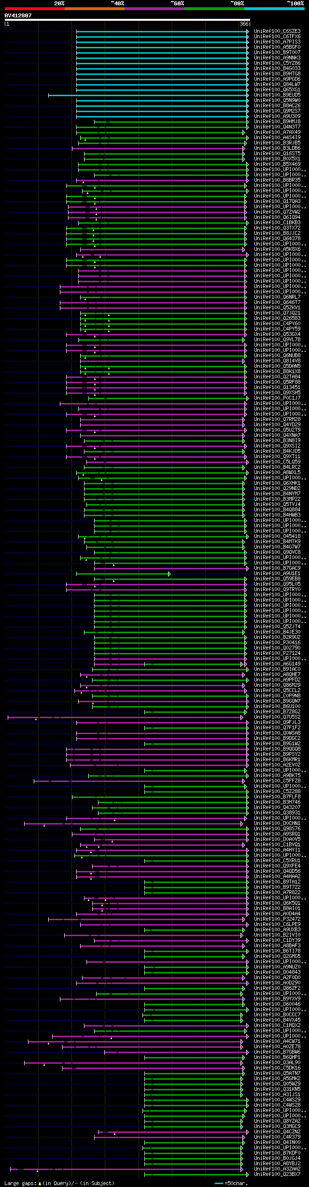Select the UniRef100_A8BAF3 label

click(277, 946)
